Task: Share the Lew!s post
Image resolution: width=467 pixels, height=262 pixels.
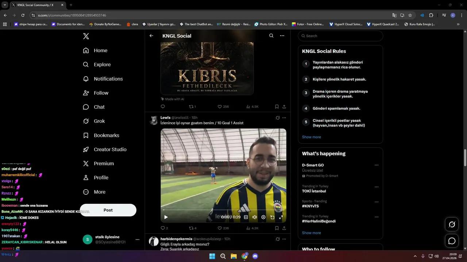Action: click(x=284, y=228)
